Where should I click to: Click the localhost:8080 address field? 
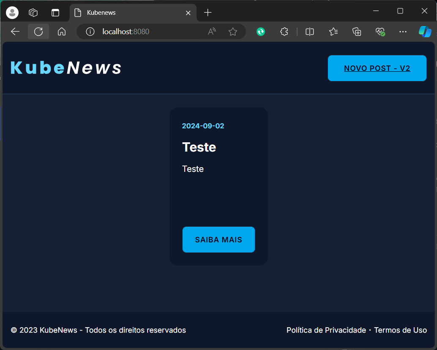[148, 32]
